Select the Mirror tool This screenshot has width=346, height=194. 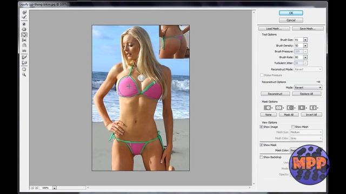point(24,45)
